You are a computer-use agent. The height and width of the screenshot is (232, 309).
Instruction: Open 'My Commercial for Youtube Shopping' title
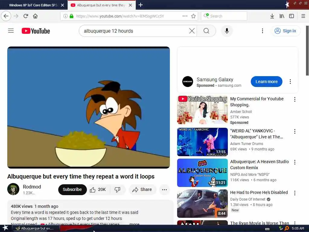click(x=257, y=102)
